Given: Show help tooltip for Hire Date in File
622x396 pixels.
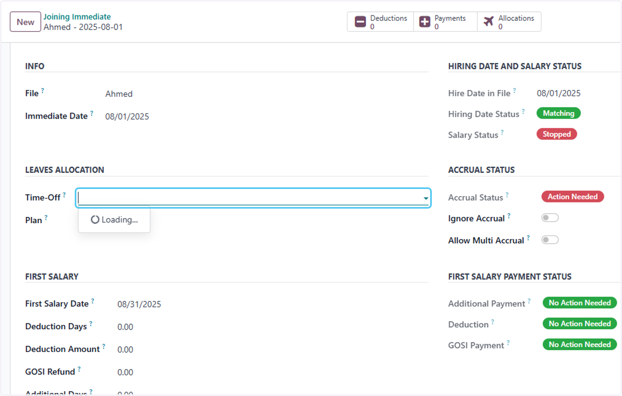Looking at the screenshot, I should (514, 91).
